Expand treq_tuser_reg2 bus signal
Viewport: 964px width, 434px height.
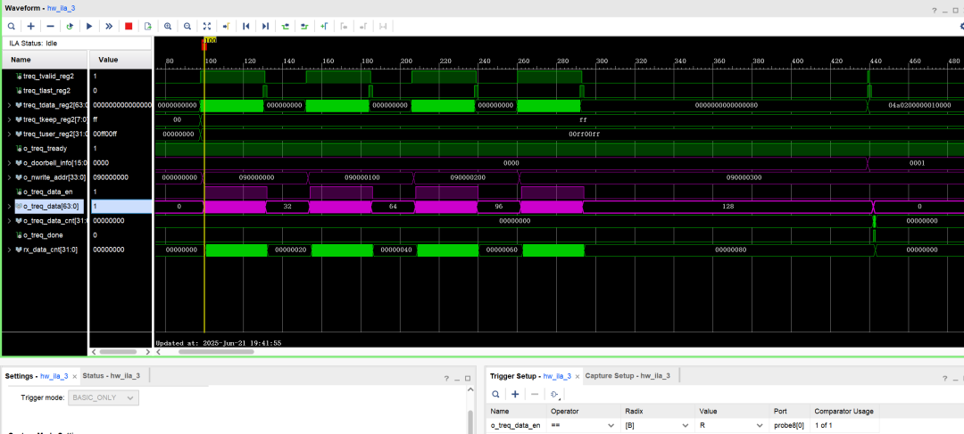click(9, 134)
